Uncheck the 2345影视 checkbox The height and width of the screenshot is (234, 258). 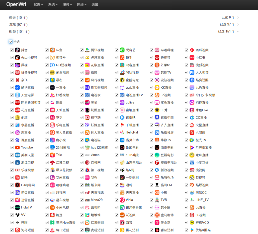click(47, 147)
